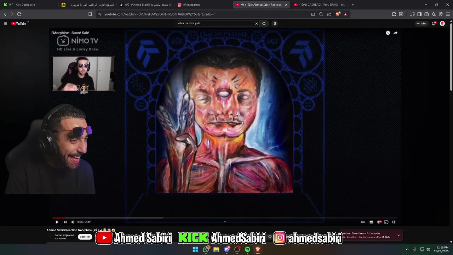Open the media control music note icon

[x=412, y=14]
